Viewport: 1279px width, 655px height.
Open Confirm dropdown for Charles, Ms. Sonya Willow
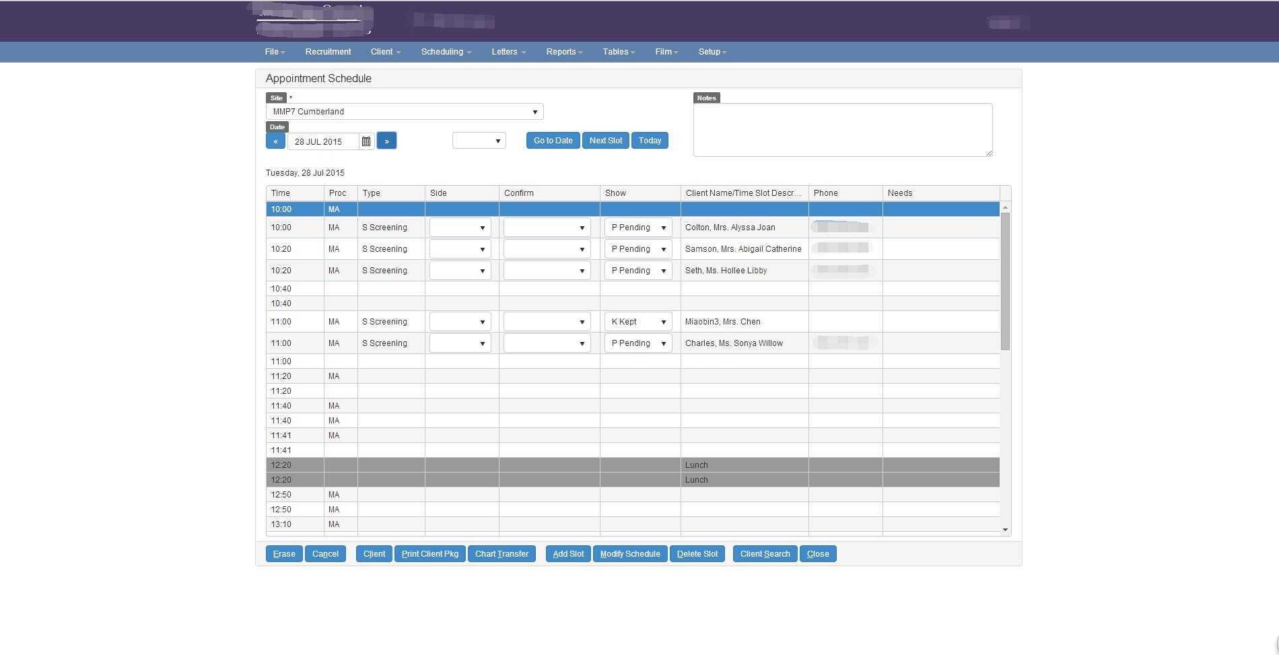[547, 343]
